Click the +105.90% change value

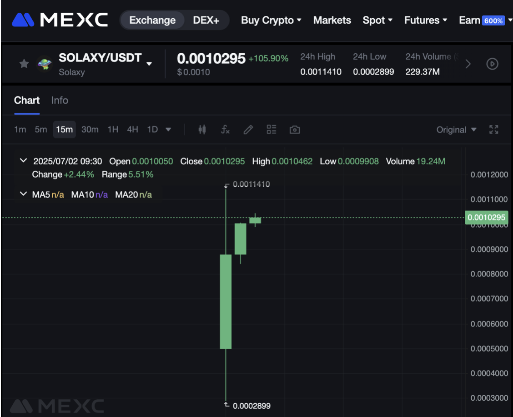[x=268, y=59]
